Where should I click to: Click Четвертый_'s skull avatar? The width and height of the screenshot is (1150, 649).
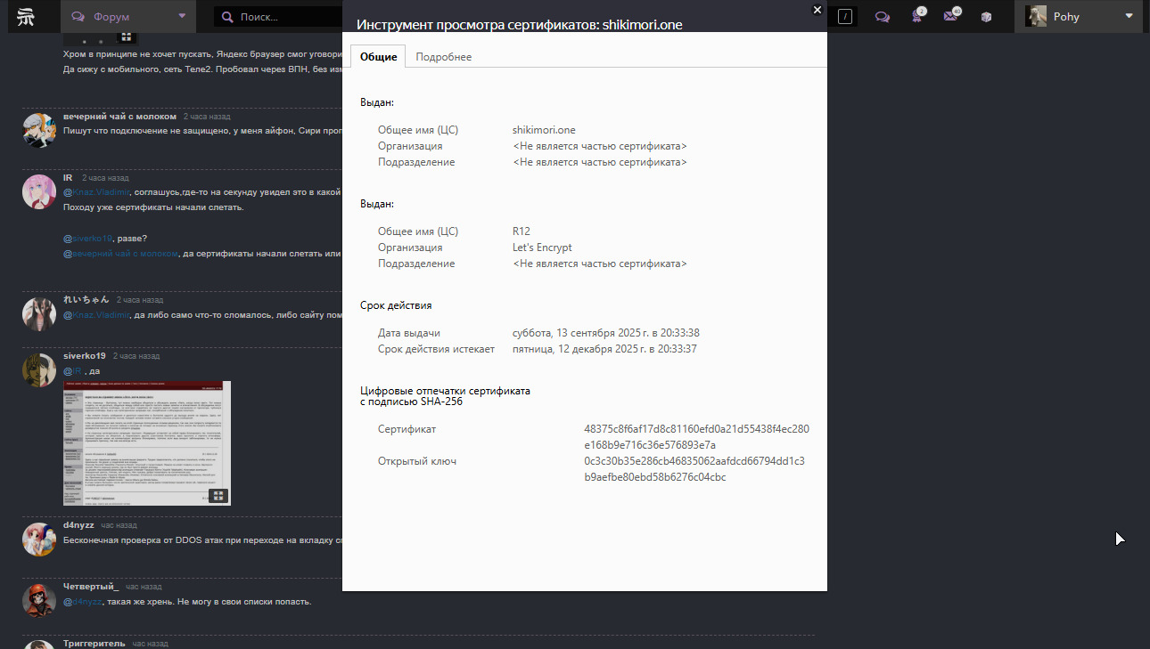pos(39,601)
